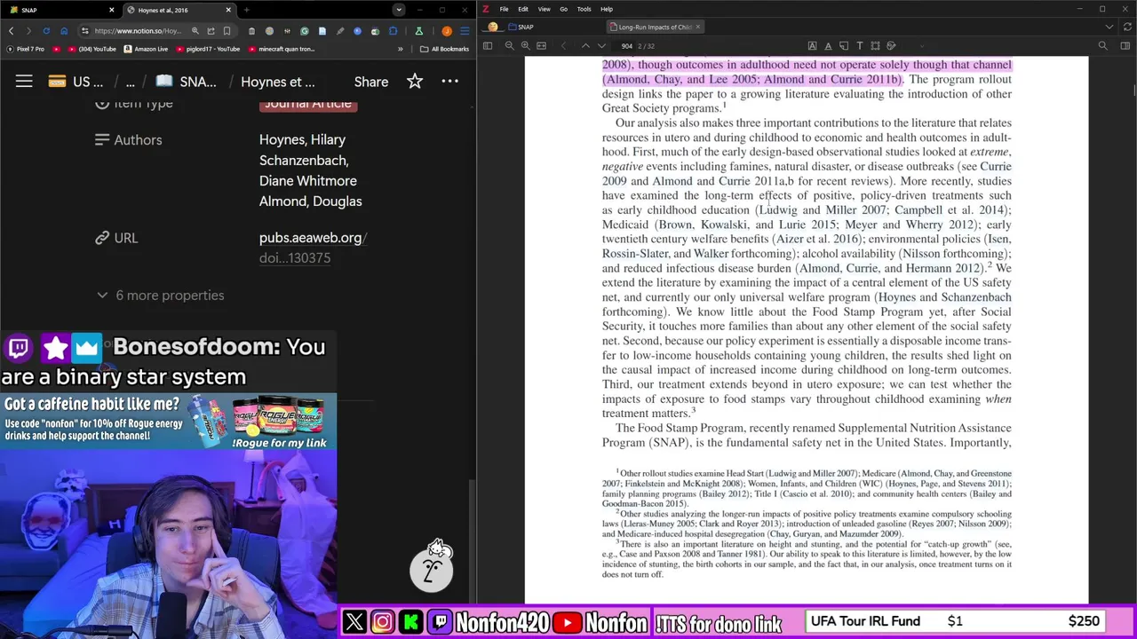Show more bookmarks overflow chevron
Screen dimensions: 1137x639
pyautogui.click(x=400, y=49)
